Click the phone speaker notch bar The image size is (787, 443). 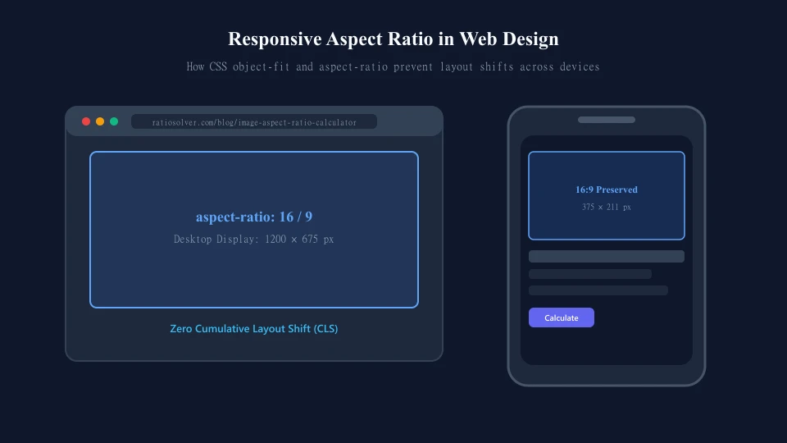607,120
